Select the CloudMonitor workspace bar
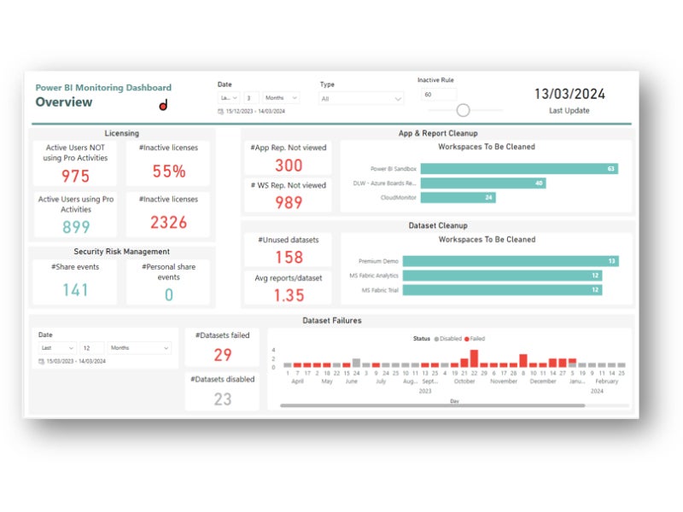Viewport: 683px width, 512px height. pos(458,197)
